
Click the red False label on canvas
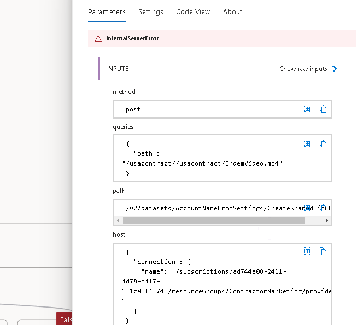[x=65, y=320]
